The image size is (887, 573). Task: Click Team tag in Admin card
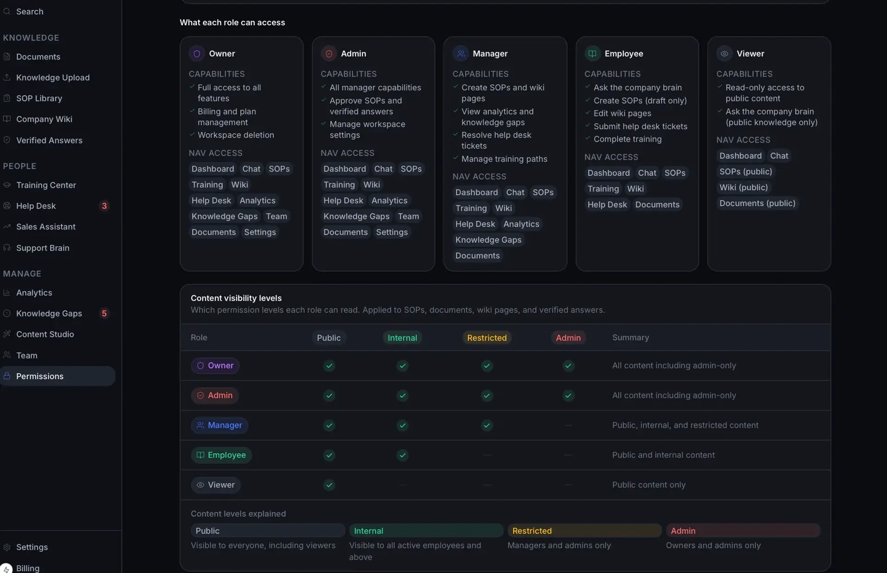tap(408, 216)
